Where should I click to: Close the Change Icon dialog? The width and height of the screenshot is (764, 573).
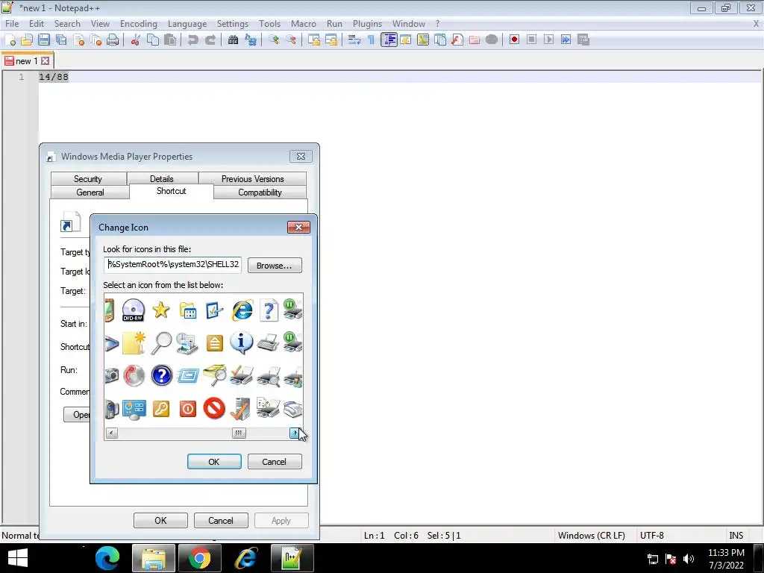[x=298, y=227]
